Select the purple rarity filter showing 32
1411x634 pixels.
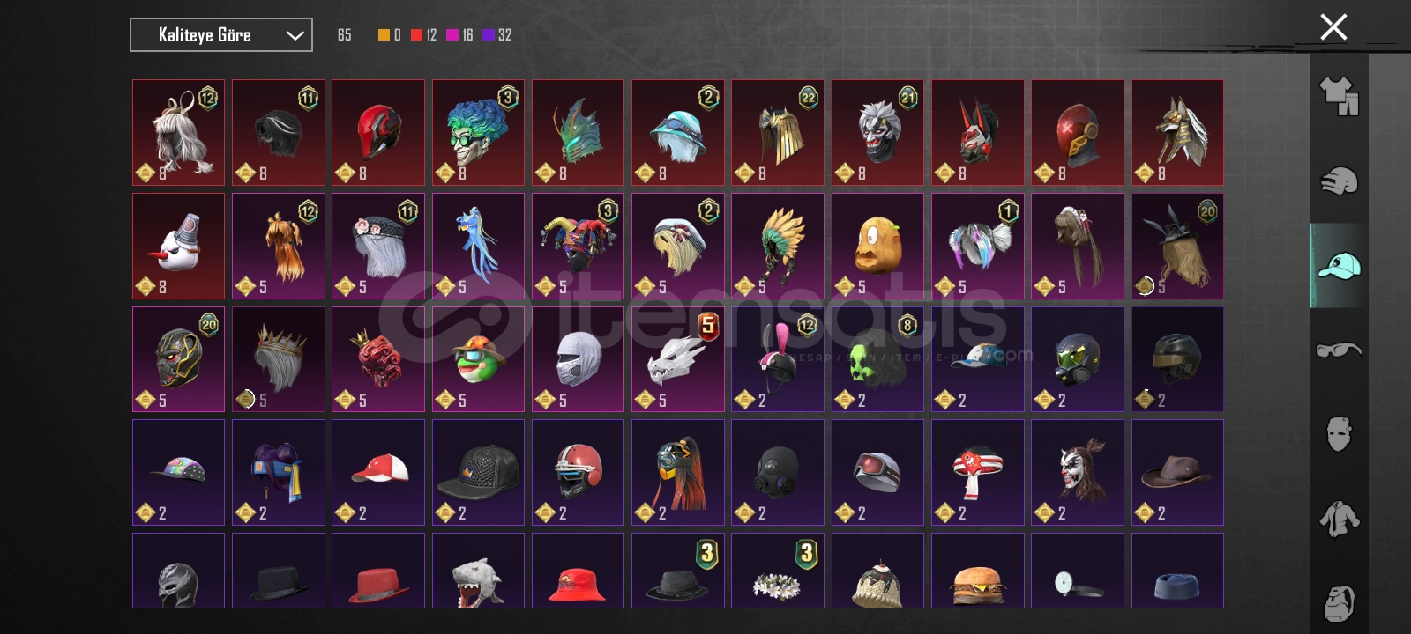tap(497, 35)
